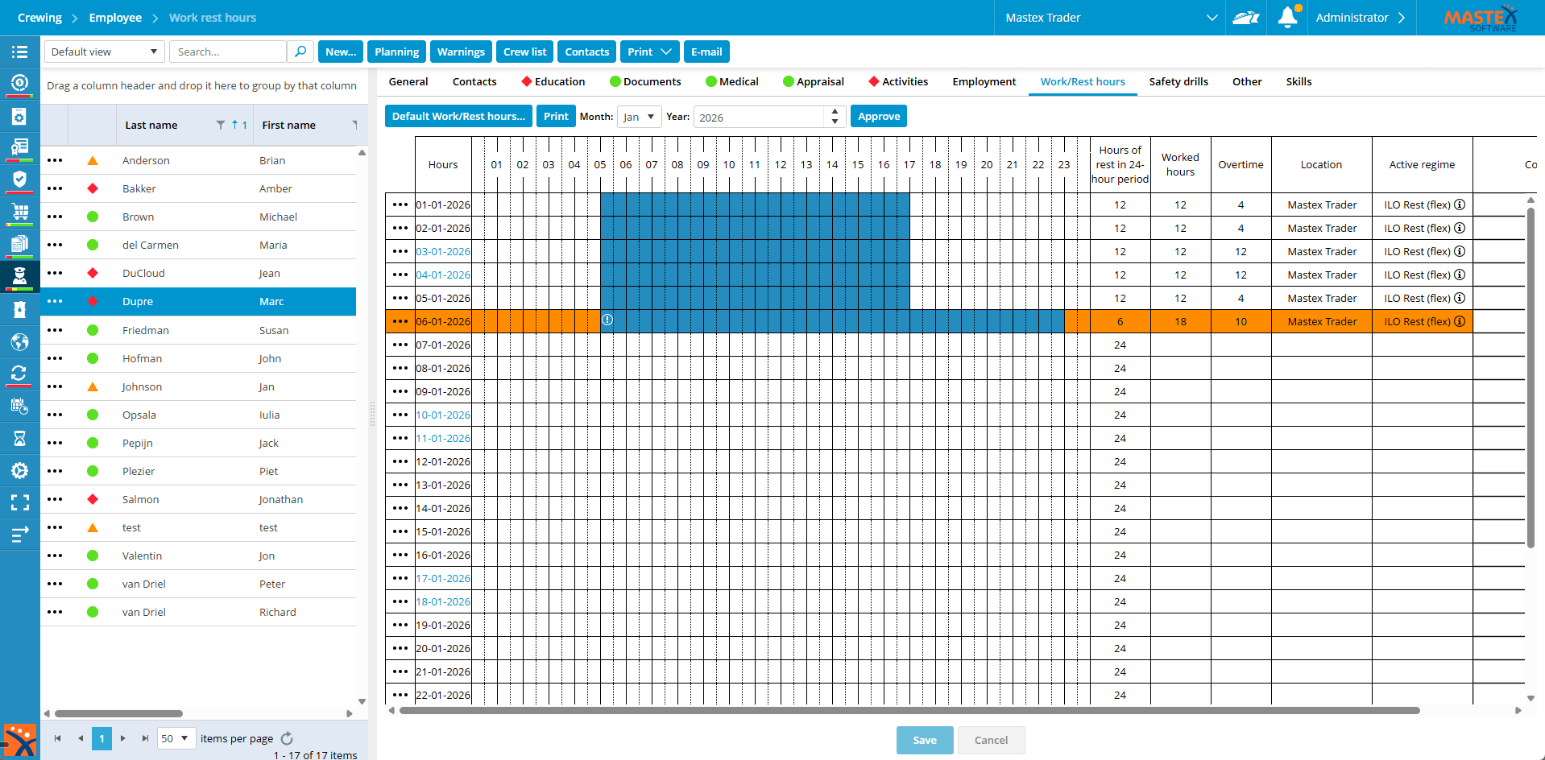Open the Default view dropdown
The height and width of the screenshot is (760, 1545).
[104, 52]
